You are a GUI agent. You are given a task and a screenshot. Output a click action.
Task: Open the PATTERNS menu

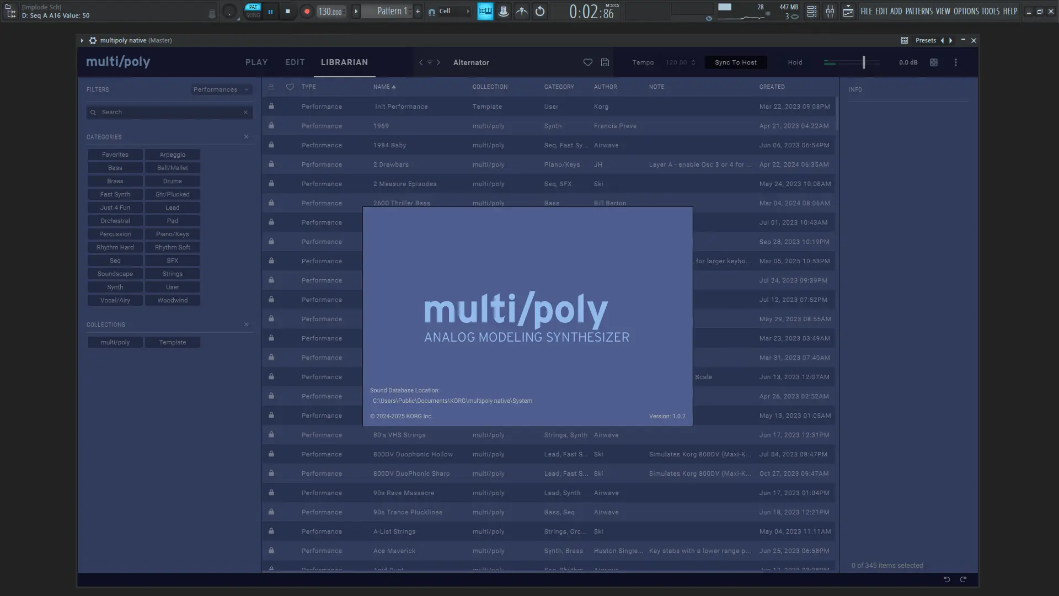[x=918, y=11]
